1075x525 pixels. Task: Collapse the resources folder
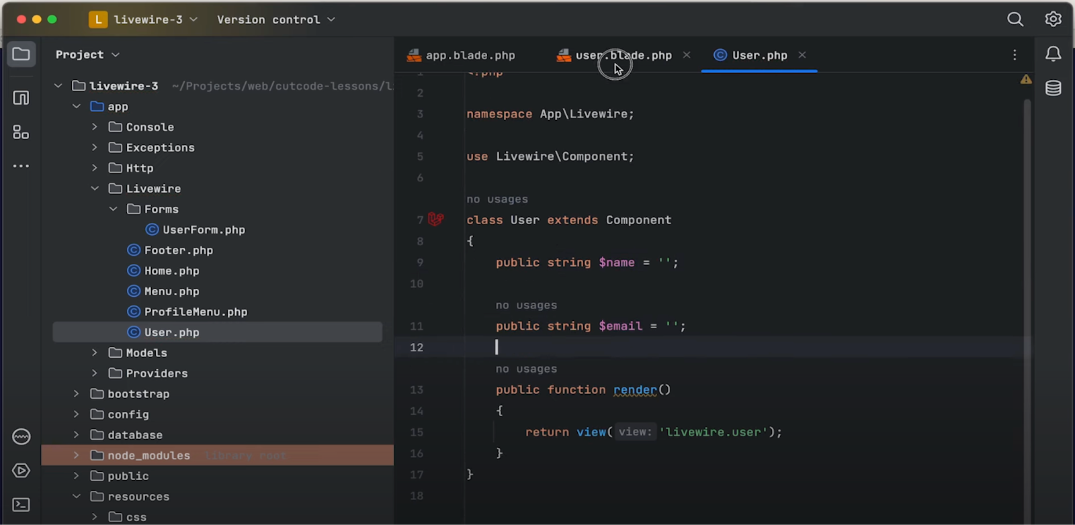[77, 497]
